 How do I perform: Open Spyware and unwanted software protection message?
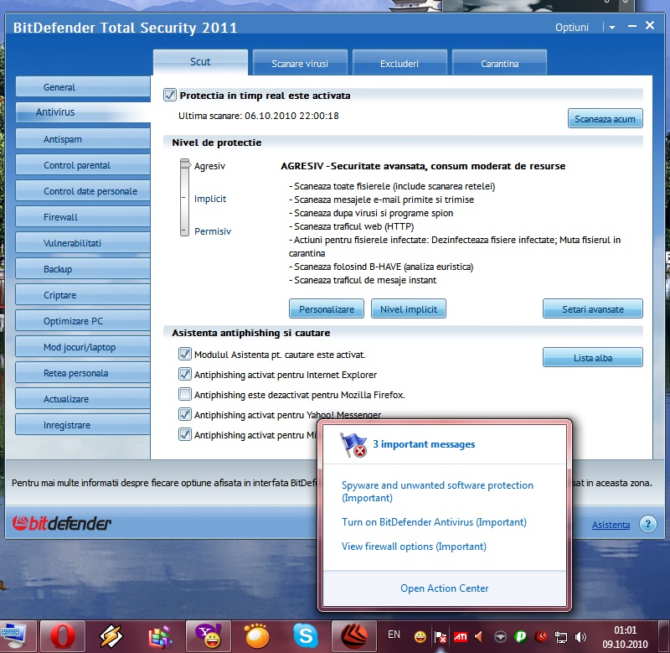point(437,491)
